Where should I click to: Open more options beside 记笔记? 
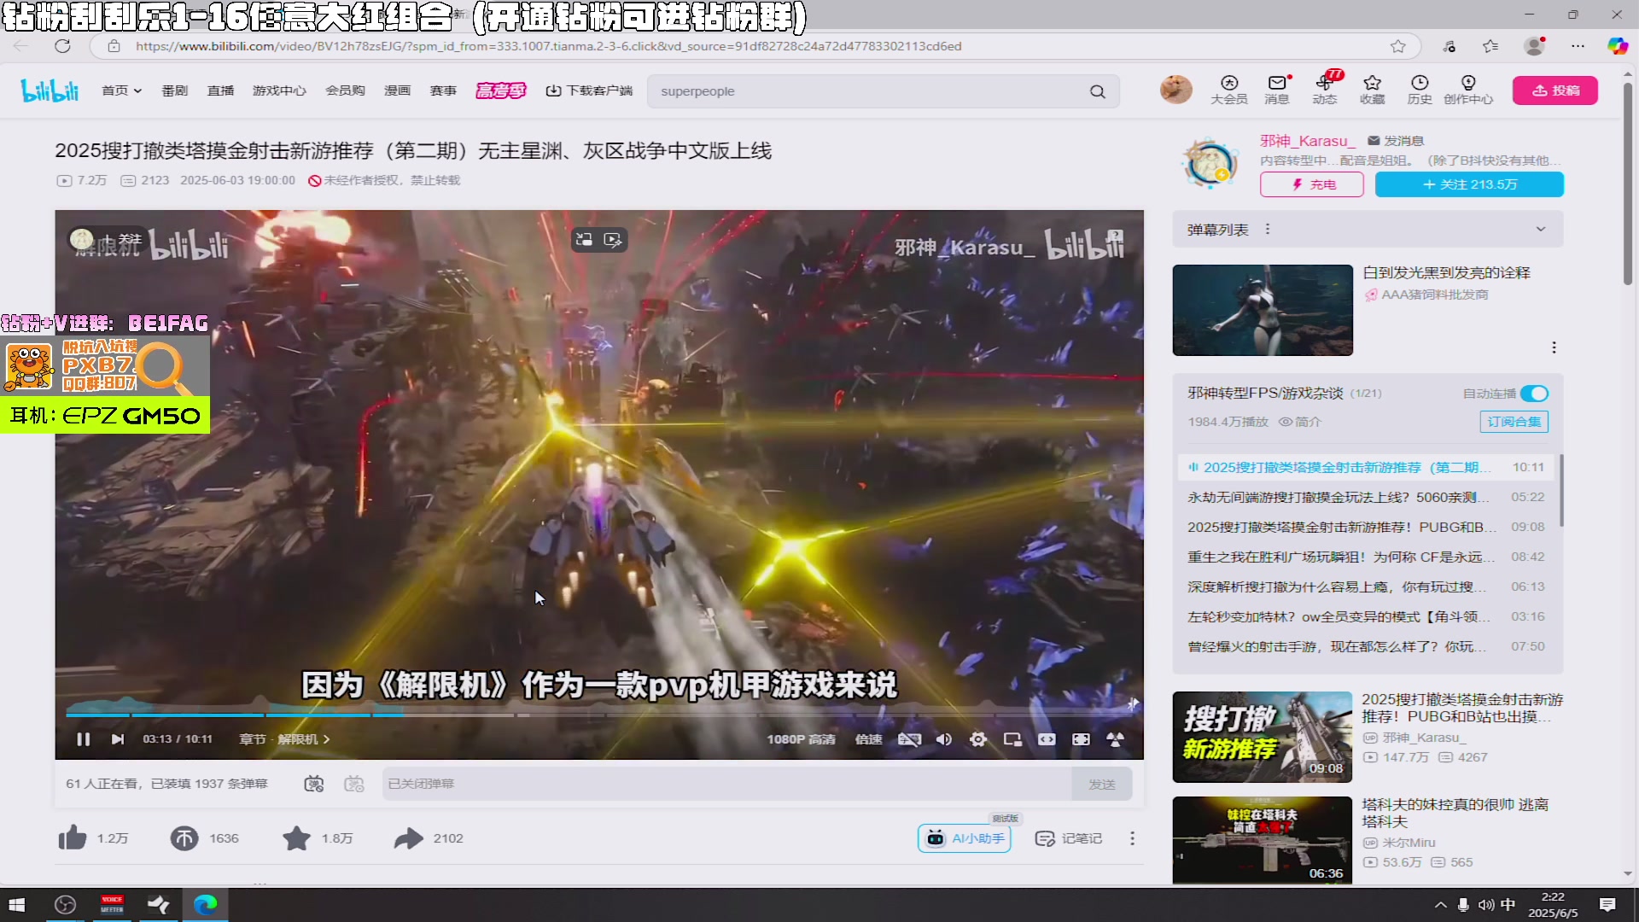point(1132,838)
